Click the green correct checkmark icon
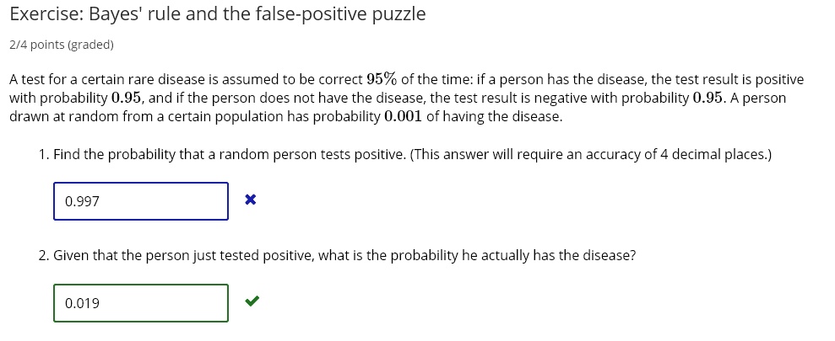Viewport: 835px width, 341px height. pyautogui.click(x=251, y=302)
